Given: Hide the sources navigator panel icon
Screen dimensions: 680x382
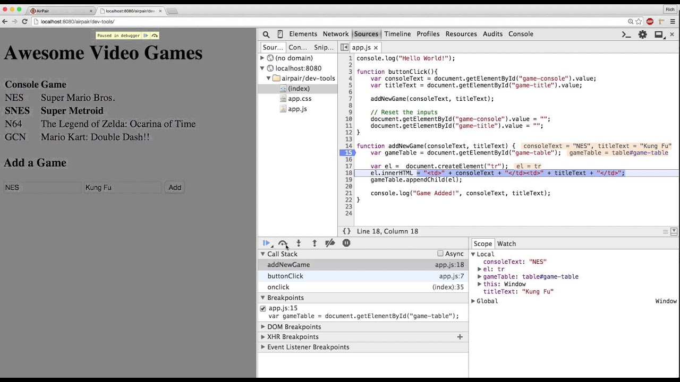Looking at the screenshot, I should pyautogui.click(x=345, y=47).
